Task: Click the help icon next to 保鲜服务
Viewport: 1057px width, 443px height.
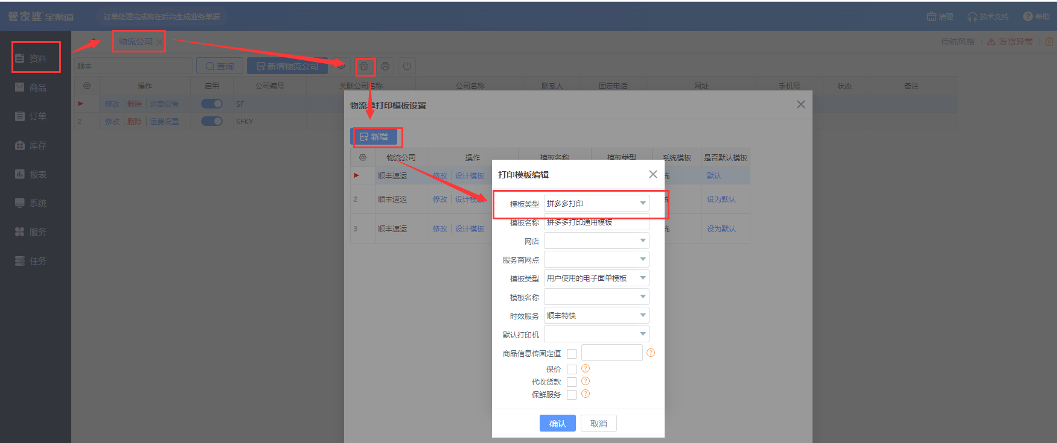Action: pos(586,394)
